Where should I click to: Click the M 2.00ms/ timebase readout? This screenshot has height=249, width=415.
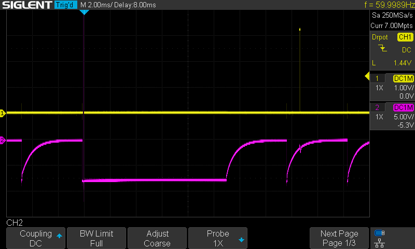point(96,5)
